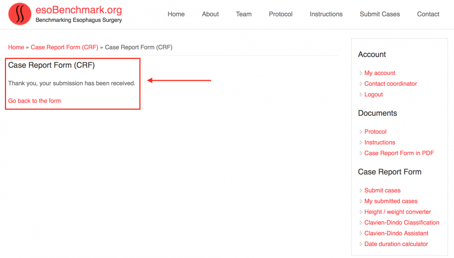Click the esoBenchmark red circle logo
454x258 pixels.
(20, 14)
